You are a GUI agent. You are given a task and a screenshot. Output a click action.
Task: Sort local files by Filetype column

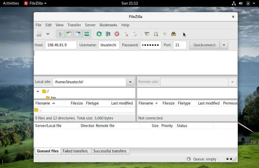tap(97, 103)
